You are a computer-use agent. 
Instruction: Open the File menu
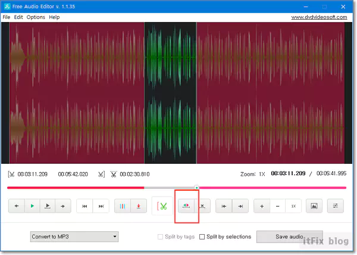(x=7, y=17)
